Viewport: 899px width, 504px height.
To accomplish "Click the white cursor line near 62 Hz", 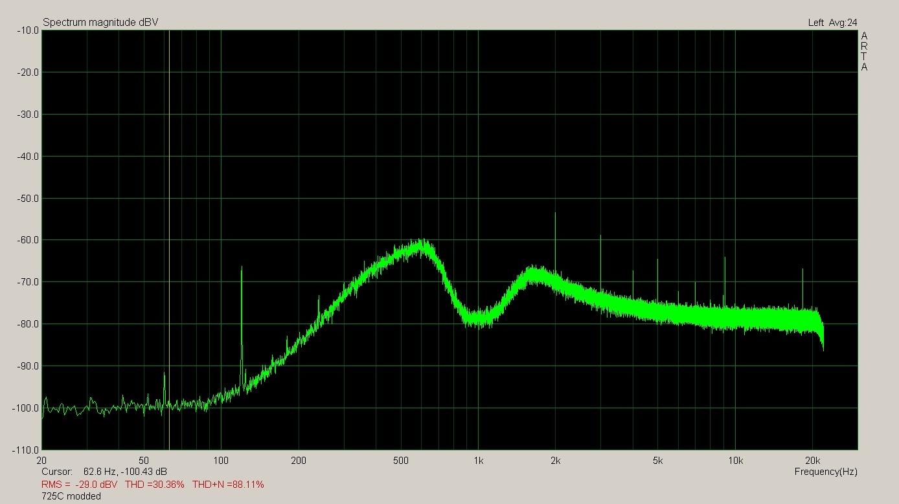I will (x=169, y=239).
